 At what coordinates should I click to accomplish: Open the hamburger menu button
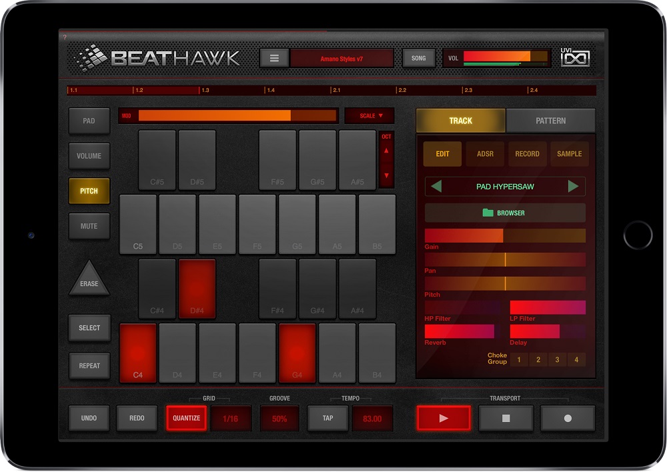[x=273, y=58]
